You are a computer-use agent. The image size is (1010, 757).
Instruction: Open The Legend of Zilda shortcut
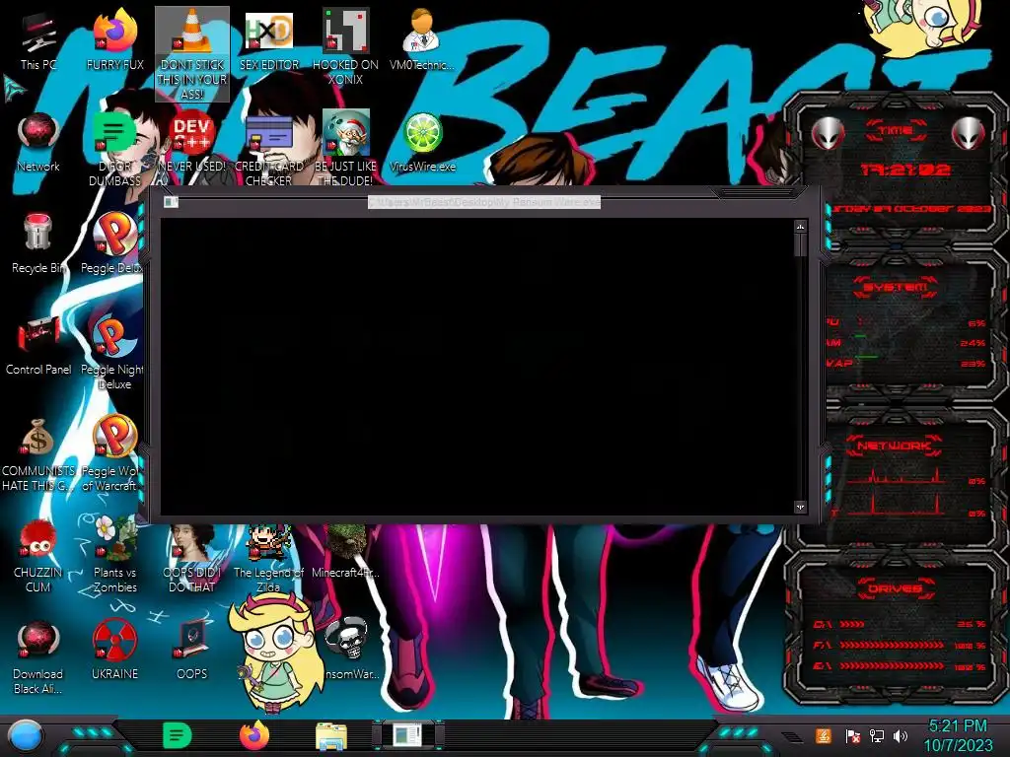pyautogui.click(x=268, y=559)
